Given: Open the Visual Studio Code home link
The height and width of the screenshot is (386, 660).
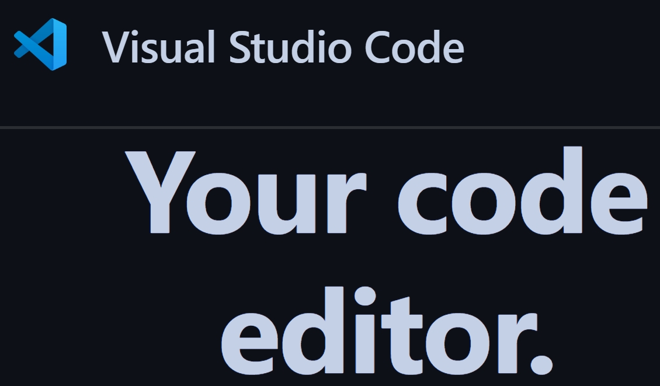Looking at the screenshot, I should pos(239,45).
